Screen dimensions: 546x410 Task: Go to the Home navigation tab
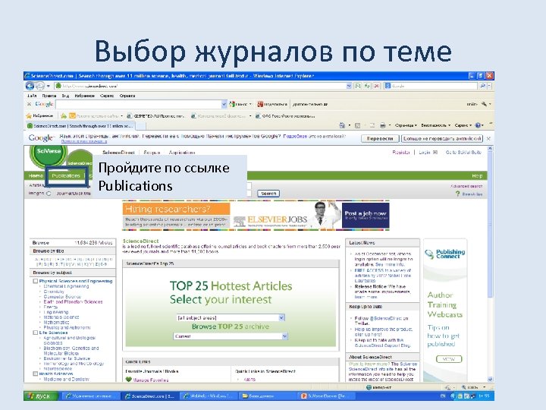click(36, 175)
